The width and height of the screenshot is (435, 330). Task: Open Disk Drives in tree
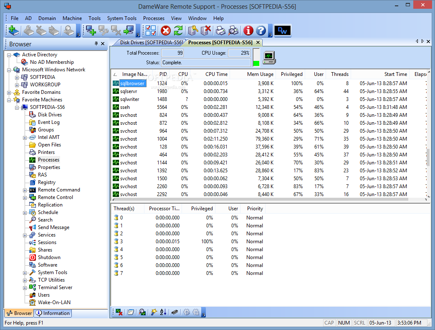(x=50, y=115)
